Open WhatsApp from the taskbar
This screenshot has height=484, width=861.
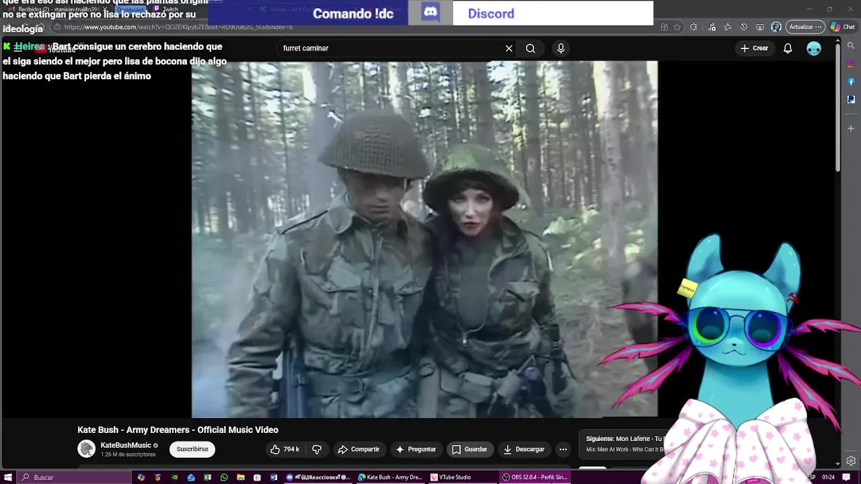pyautogui.click(x=224, y=477)
